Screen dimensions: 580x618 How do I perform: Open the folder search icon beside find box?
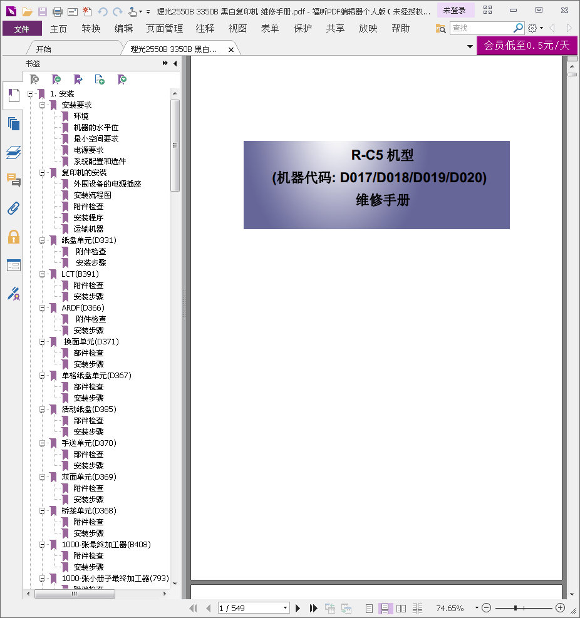point(440,28)
